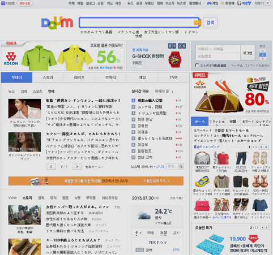Viewport: 273px width, 255px height.
Task: Click the Daum logo
Action: (57, 23)
